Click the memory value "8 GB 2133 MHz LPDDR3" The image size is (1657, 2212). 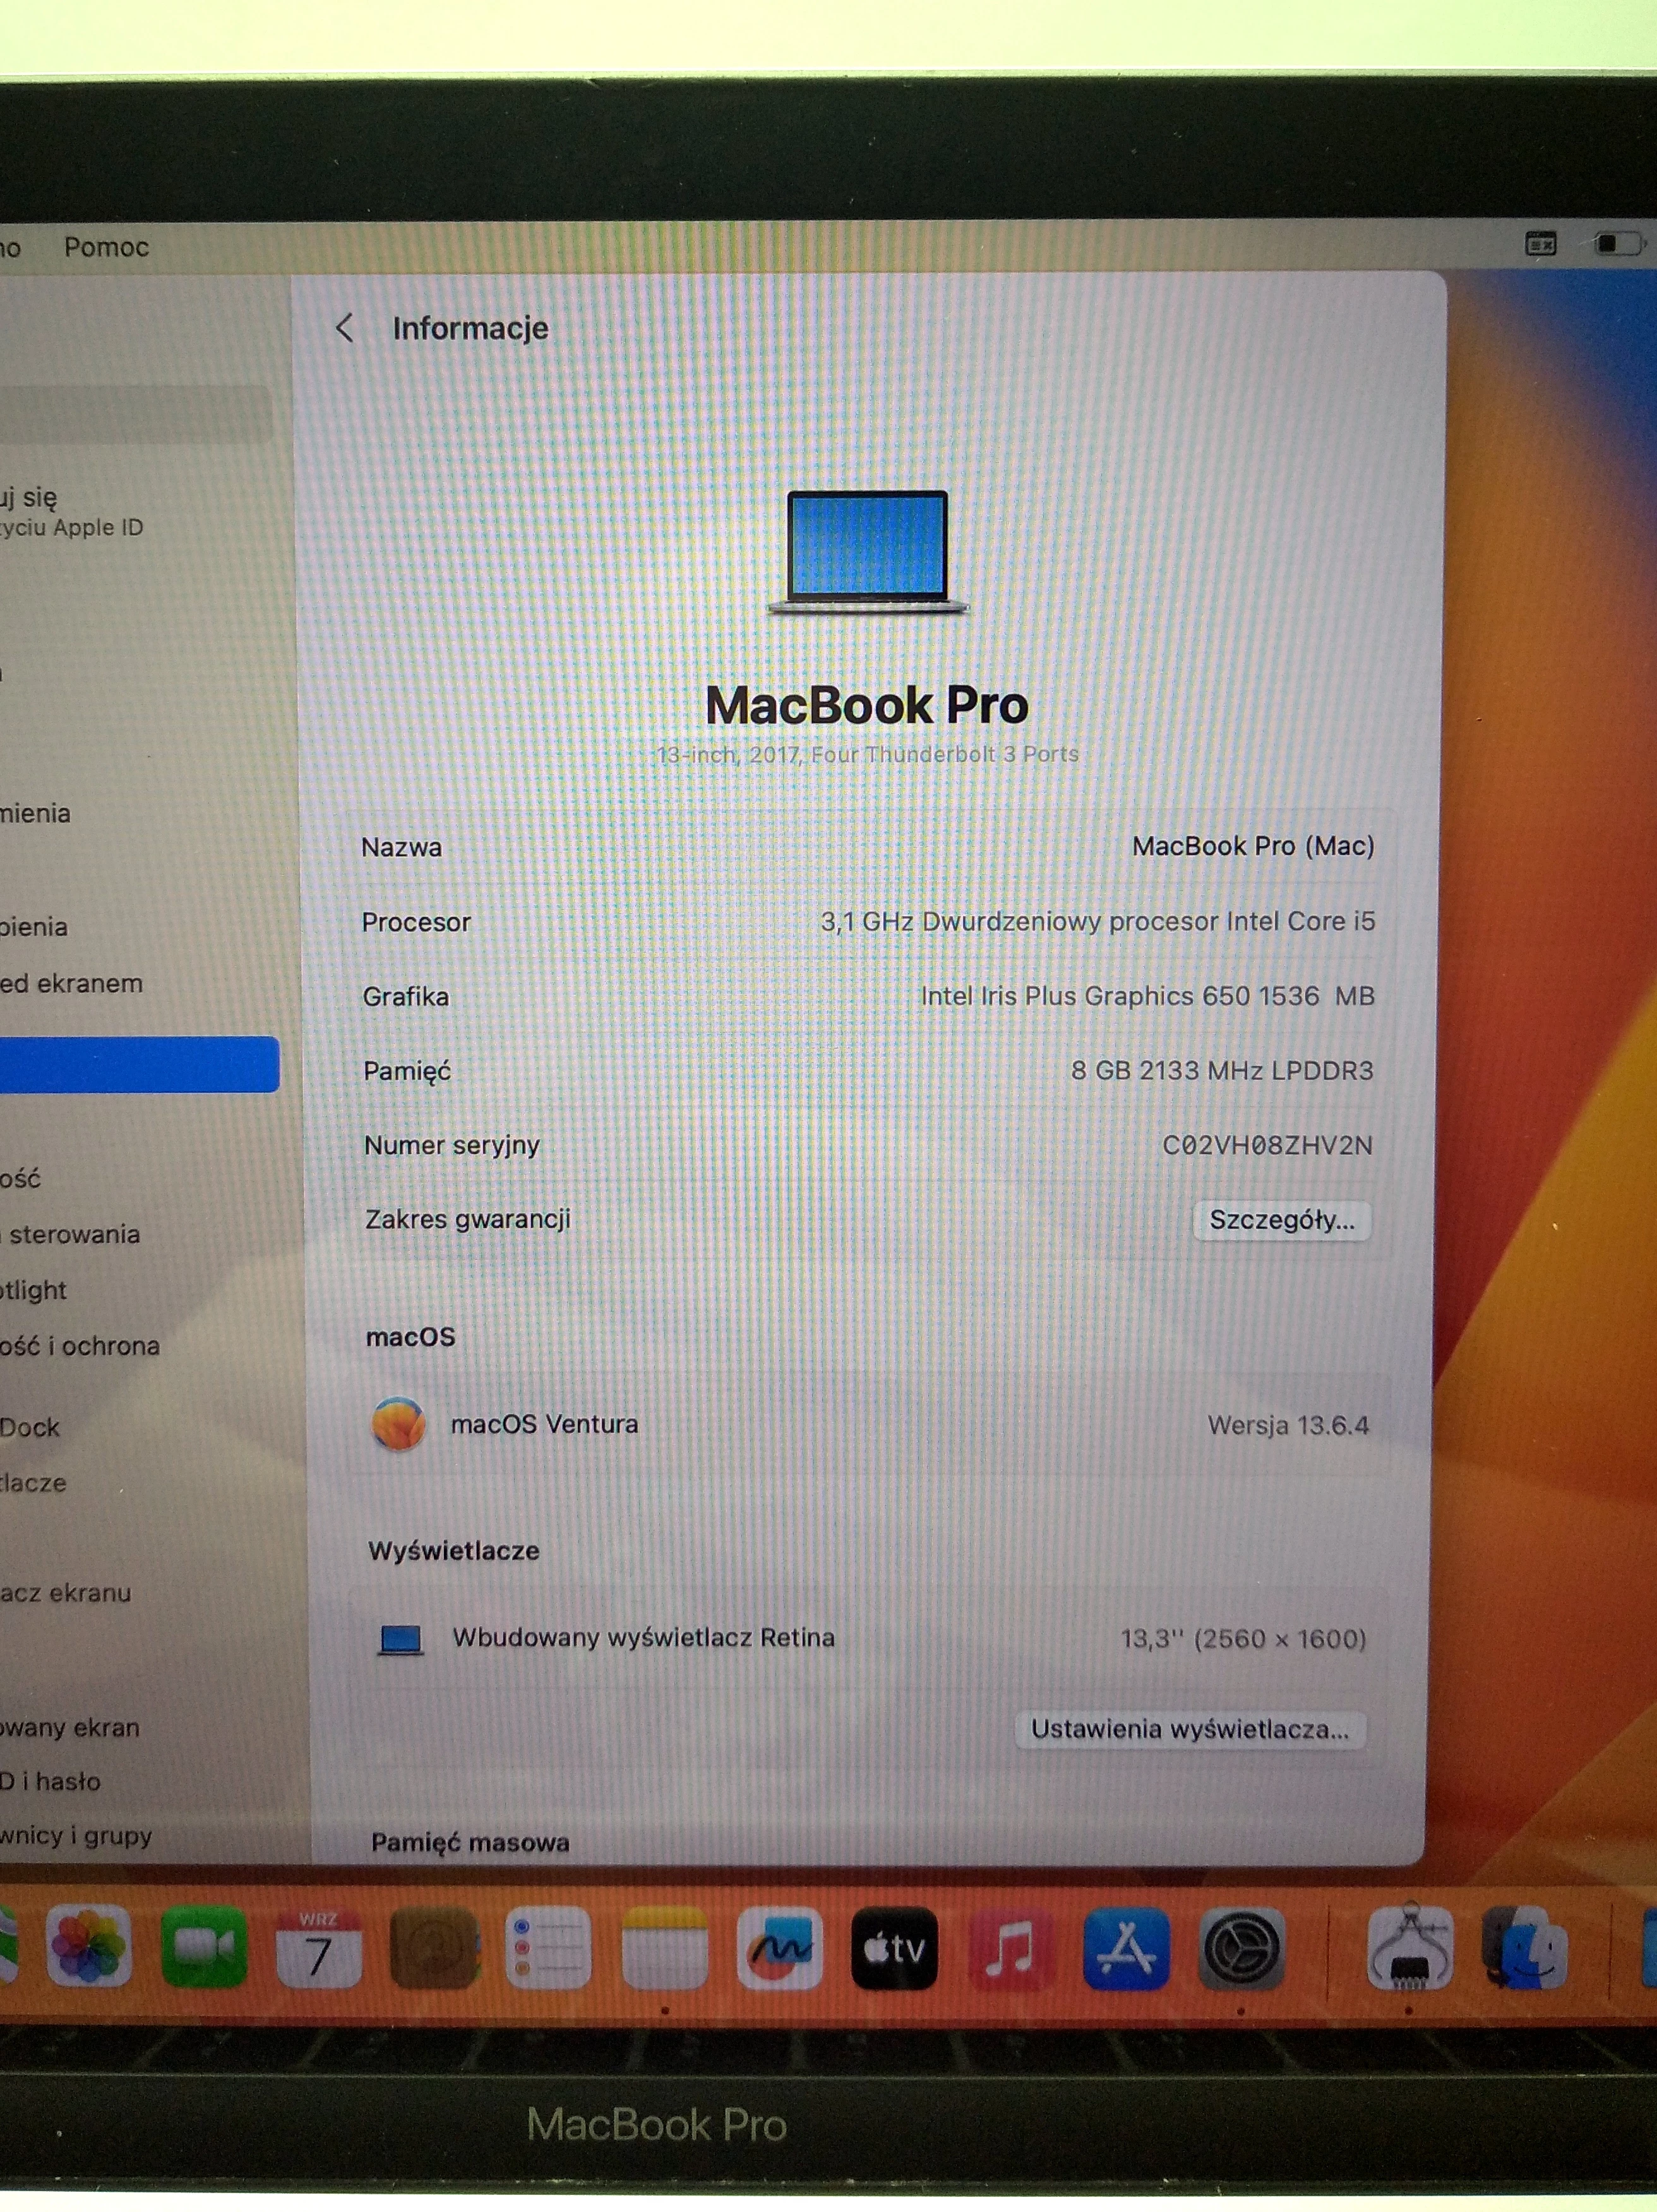(1222, 1071)
